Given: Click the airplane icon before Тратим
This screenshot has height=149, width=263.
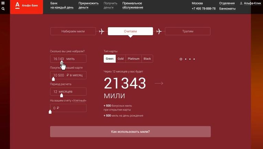Looking at the screenshot, I should point(159,31).
